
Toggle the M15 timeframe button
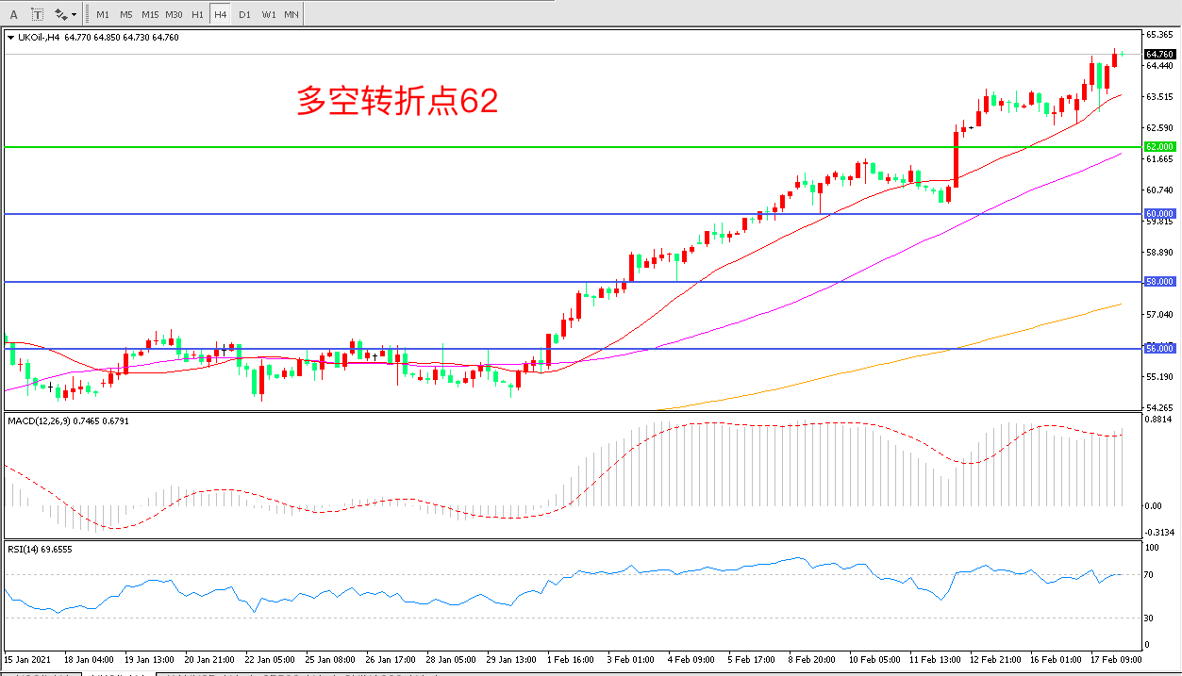coord(150,14)
